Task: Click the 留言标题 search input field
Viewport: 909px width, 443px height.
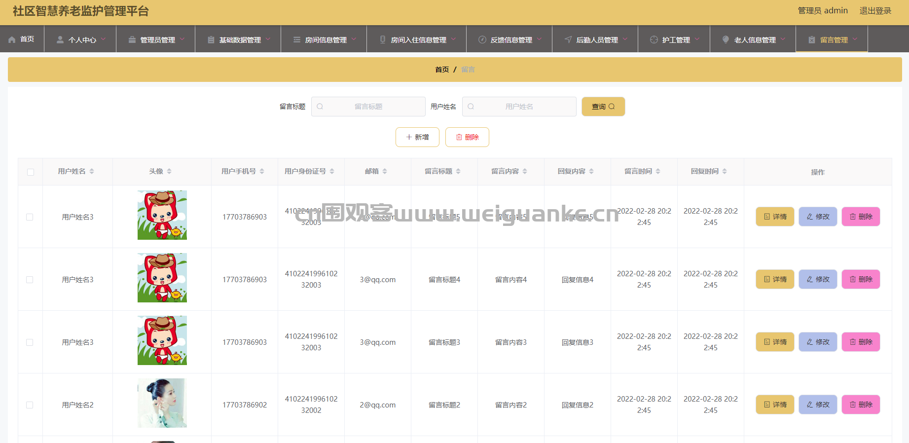Action: point(368,107)
